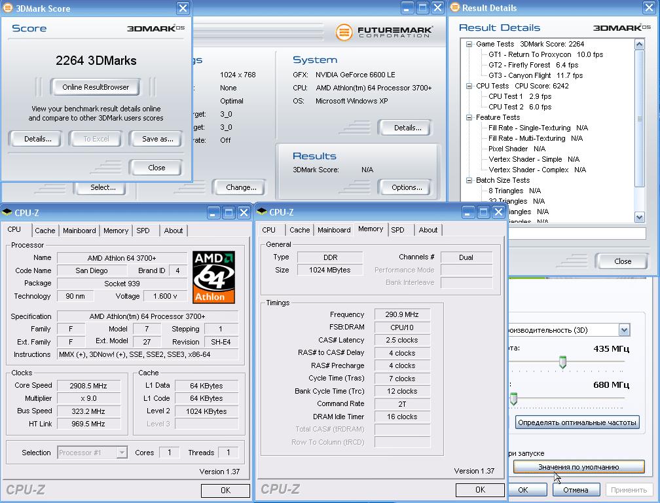Click the Frequency 290.9 MHz value
660x503 pixels.
point(402,314)
